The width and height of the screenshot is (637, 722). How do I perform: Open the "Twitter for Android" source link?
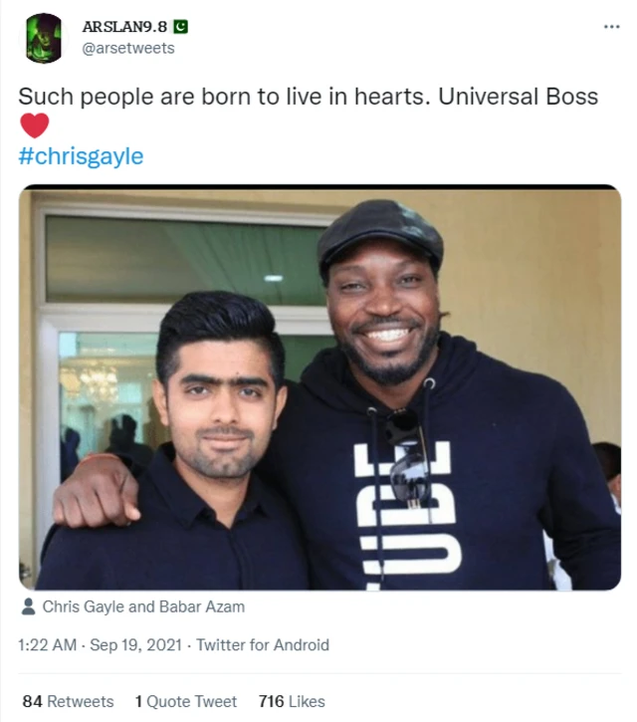pos(262,645)
